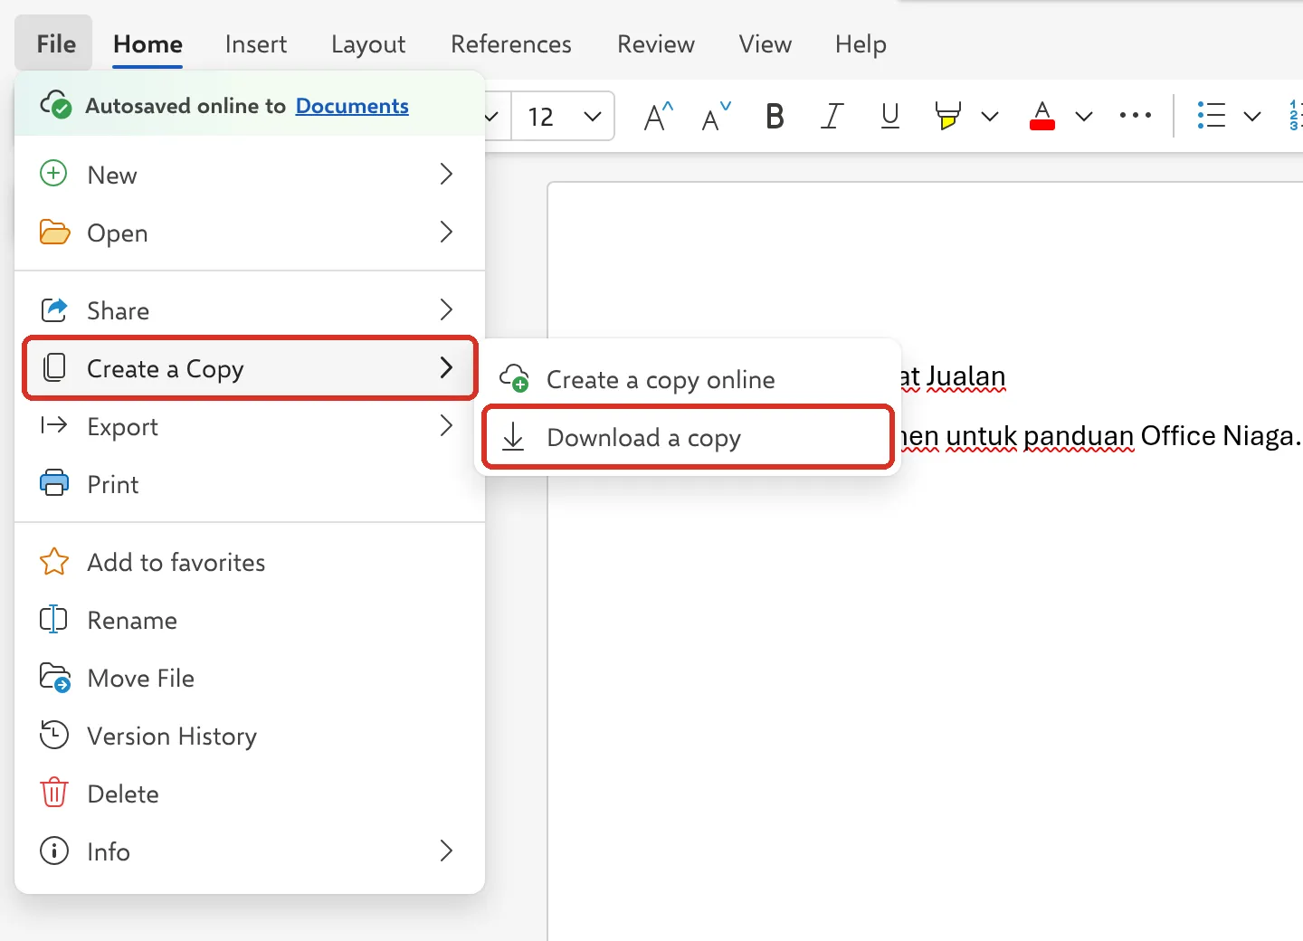Apply Underline formatting
The width and height of the screenshot is (1303, 941).
tap(890, 116)
